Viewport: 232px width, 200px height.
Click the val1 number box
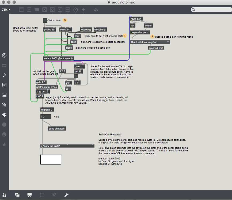click(46, 117)
